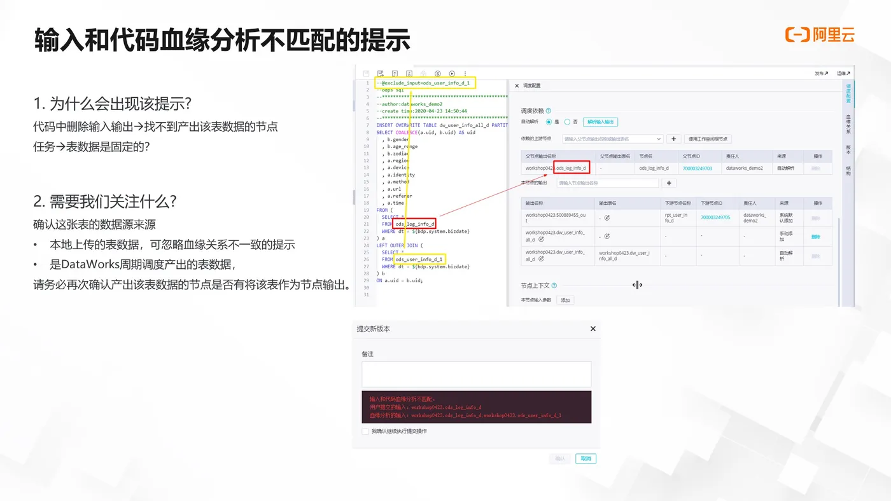
Task: Click dataworks_demo2 in 责任人 column
Action: (x=744, y=168)
